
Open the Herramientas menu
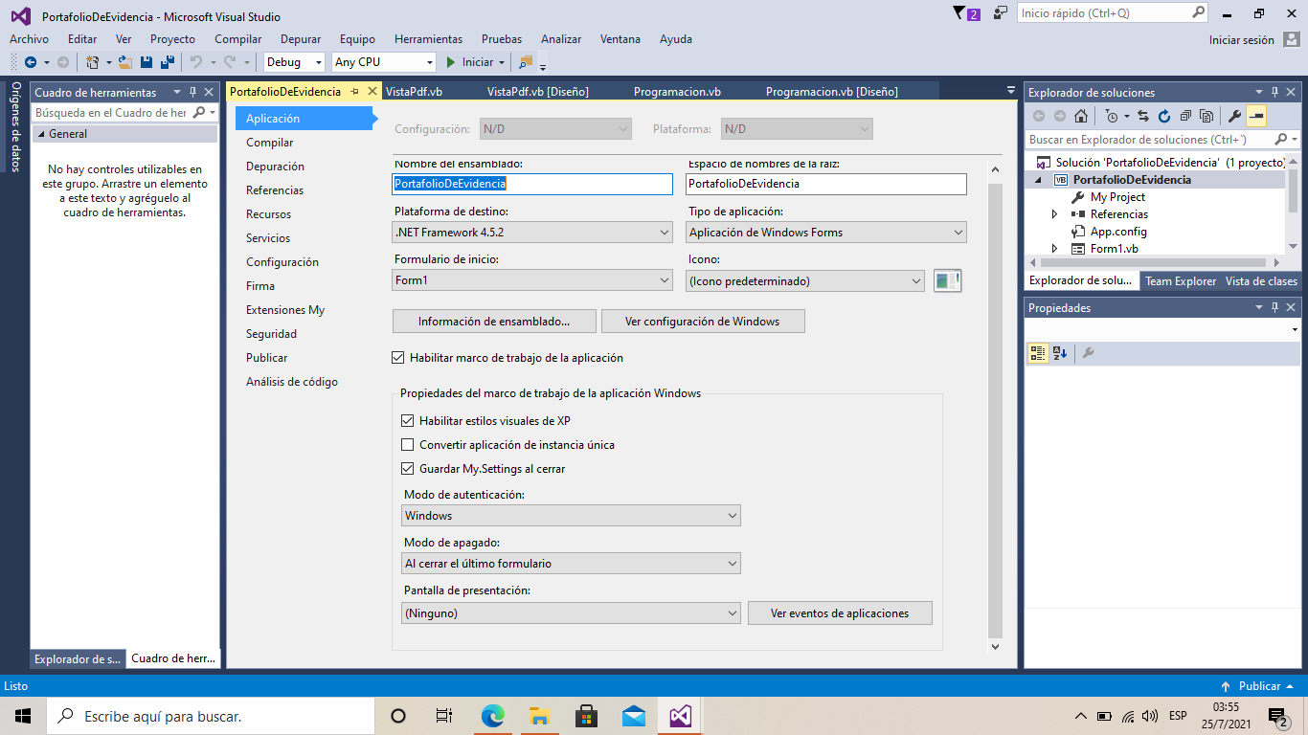click(x=428, y=39)
